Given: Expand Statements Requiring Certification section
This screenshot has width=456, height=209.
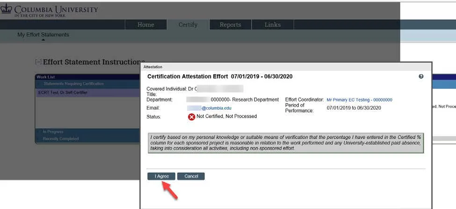Looking at the screenshot, I should pos(73,84).
